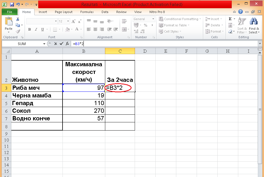The image size is (264, 177).
Task: Cancel formula entry with X button
Action: 56,44
